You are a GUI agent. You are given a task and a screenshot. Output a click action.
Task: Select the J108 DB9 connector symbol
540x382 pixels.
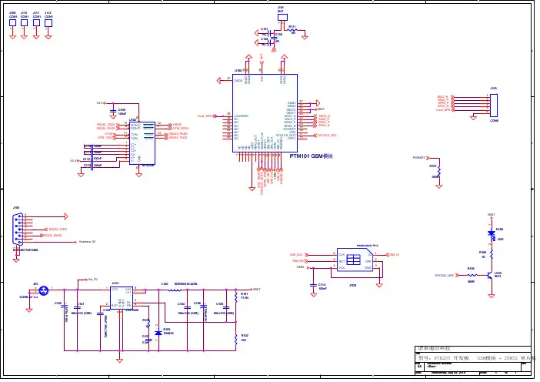click(x=17, y=229)
